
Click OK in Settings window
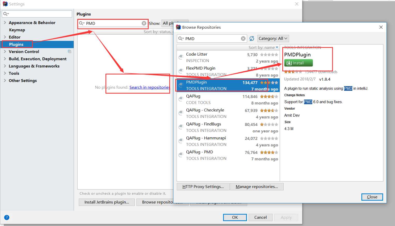(x=235, y=217)
